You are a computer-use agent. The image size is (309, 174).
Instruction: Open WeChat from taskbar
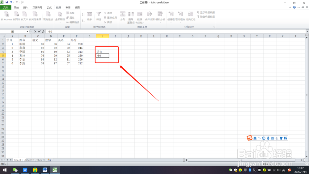click(15, 170)
